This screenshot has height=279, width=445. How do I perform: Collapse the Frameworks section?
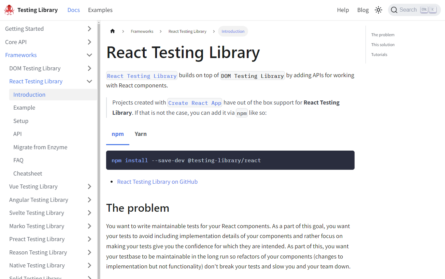(x=89, y=55)
